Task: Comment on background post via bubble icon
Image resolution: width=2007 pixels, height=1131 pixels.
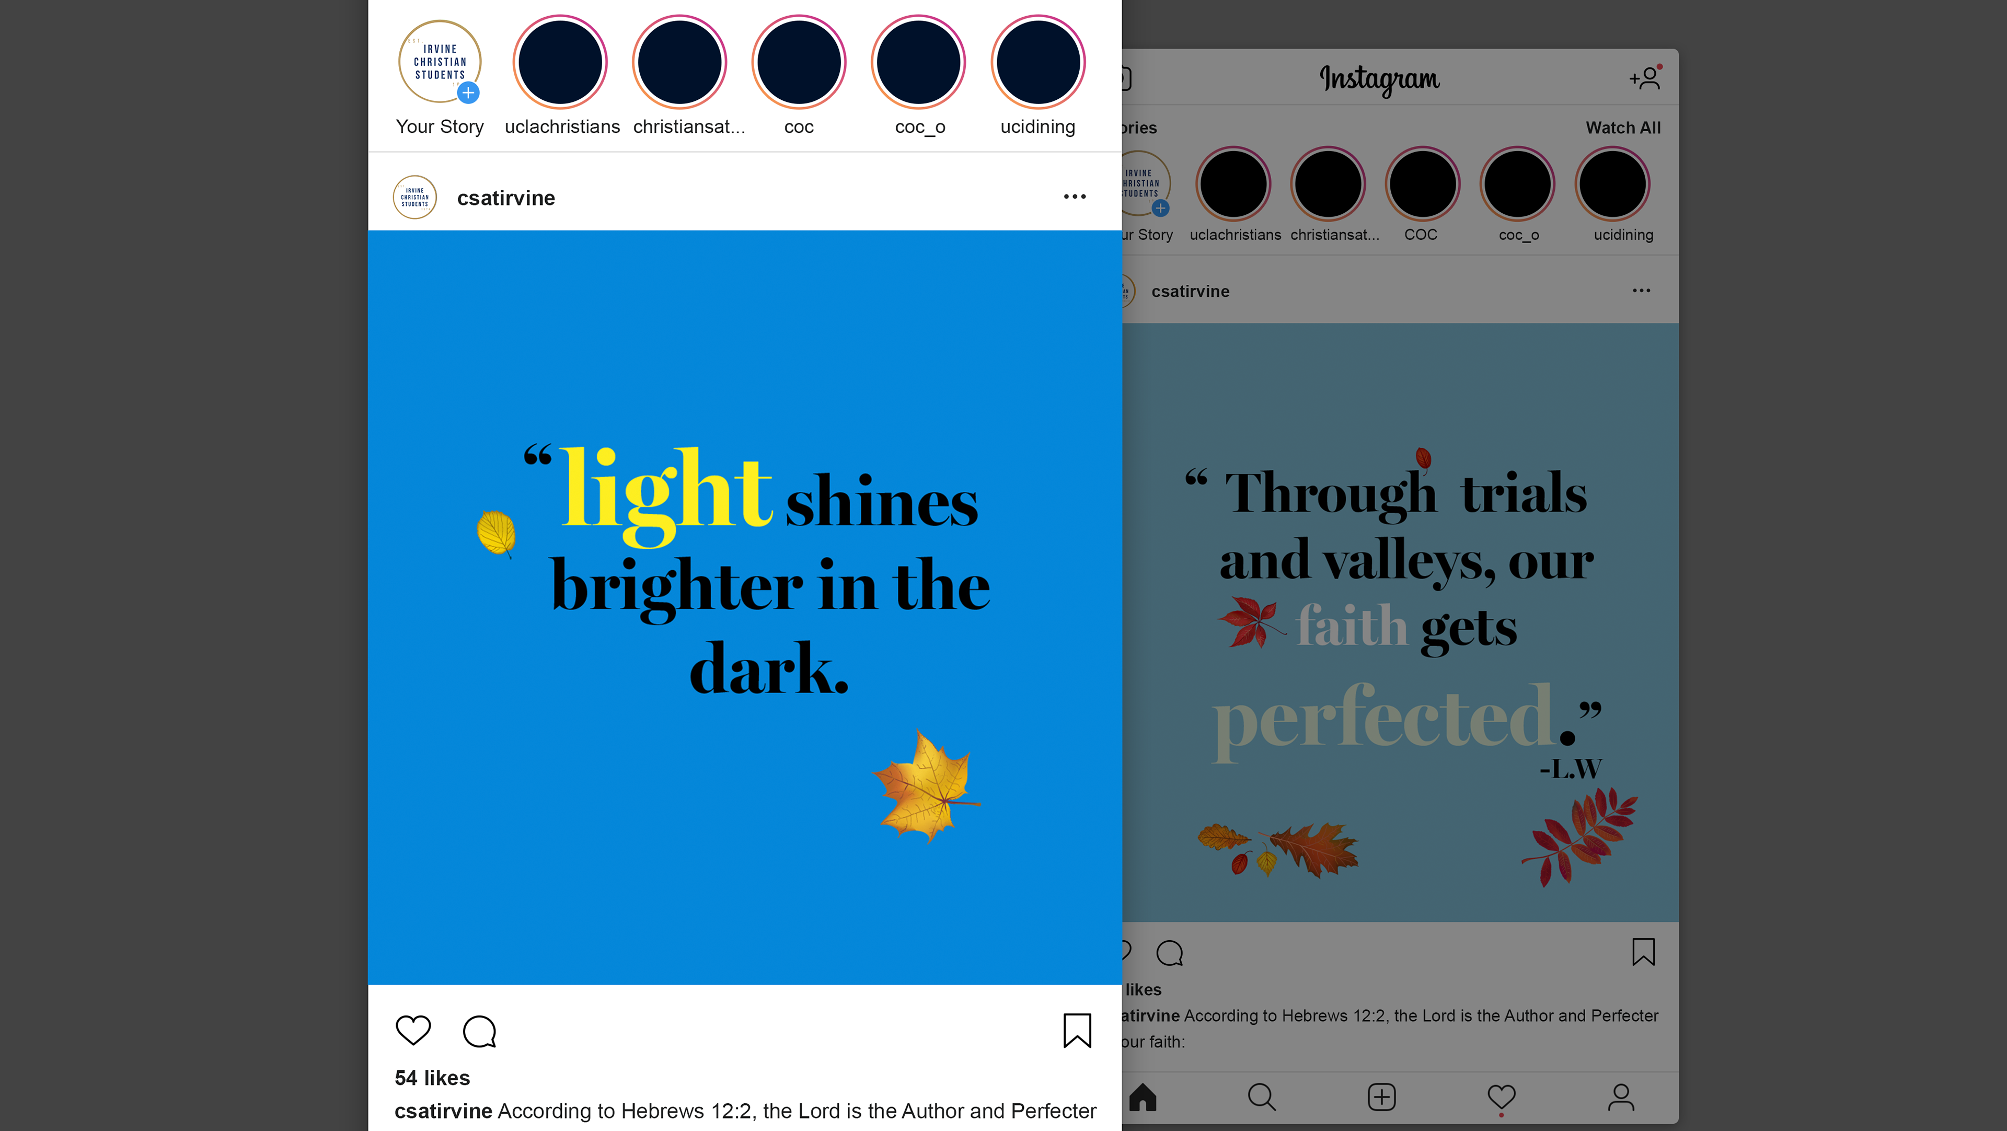Action: [1170, 953]
